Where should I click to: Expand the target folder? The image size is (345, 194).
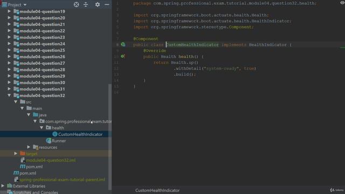16,154
